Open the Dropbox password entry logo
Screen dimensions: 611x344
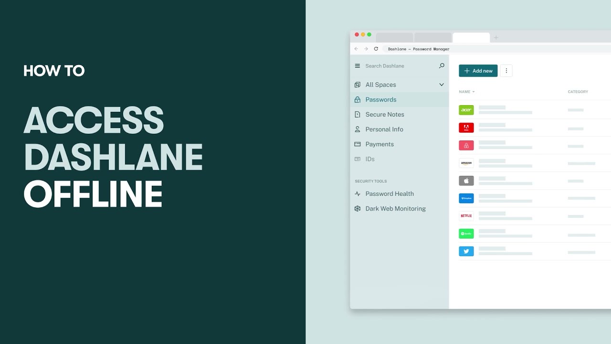click(x=466, y=198)
